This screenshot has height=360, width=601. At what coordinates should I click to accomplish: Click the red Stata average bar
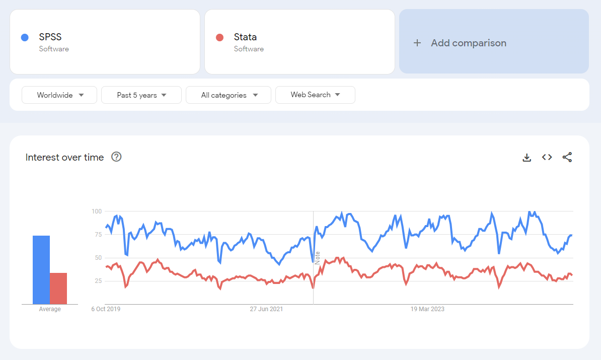tap(58, 287)
